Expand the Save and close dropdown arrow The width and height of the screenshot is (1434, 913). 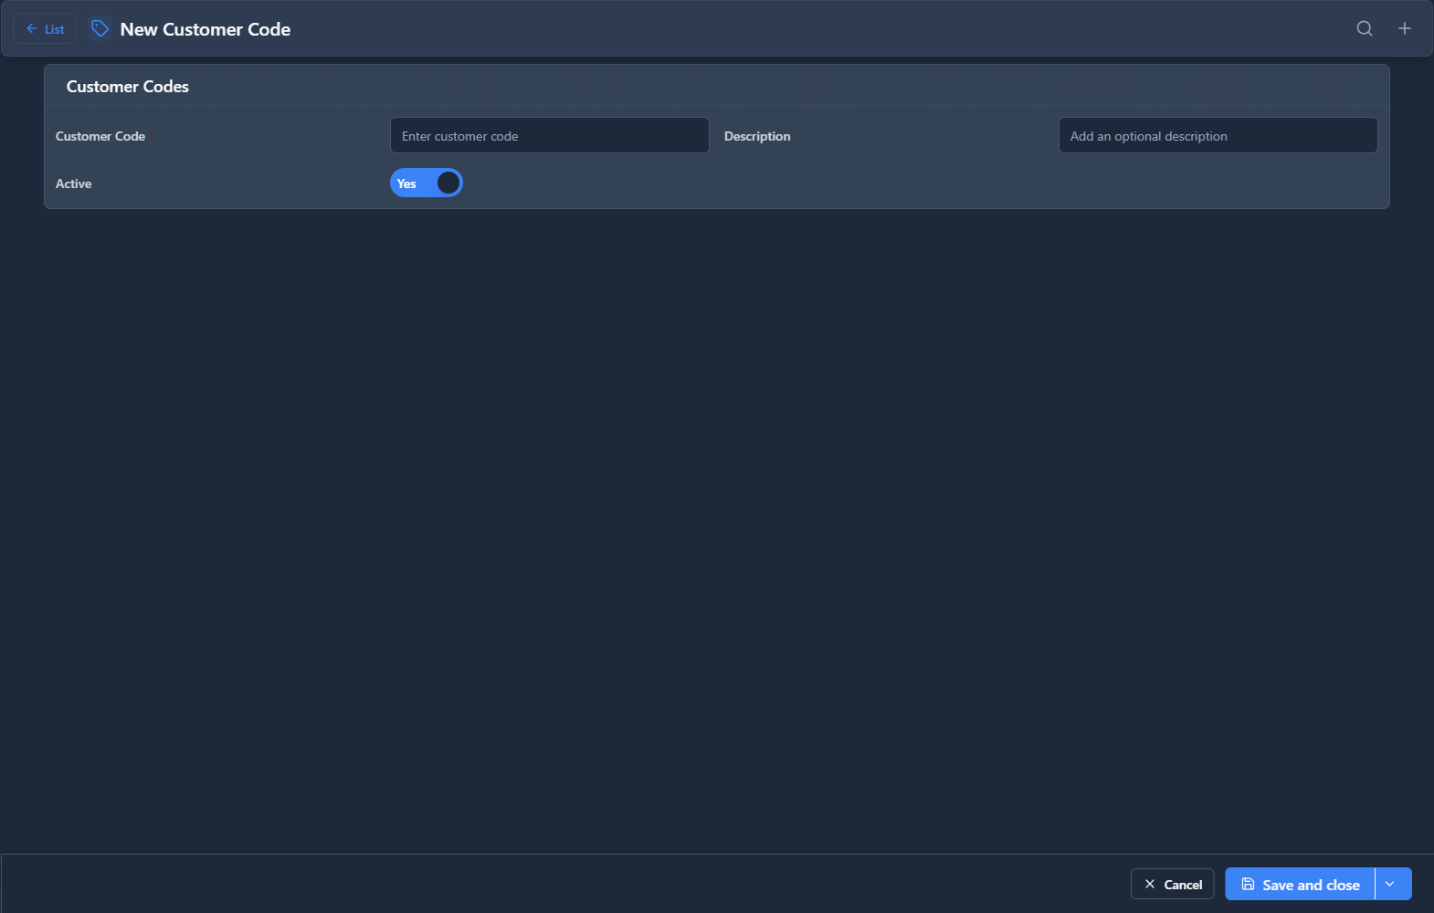tap(1390, 884)
